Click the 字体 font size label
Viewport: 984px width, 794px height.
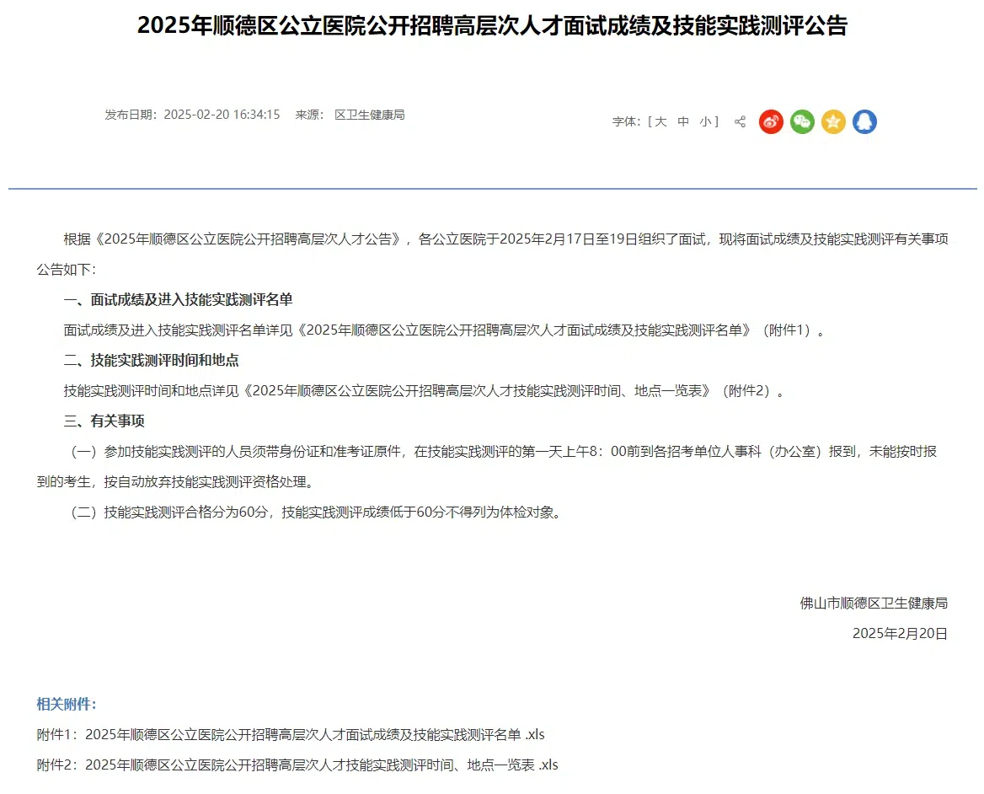(626, 122)
